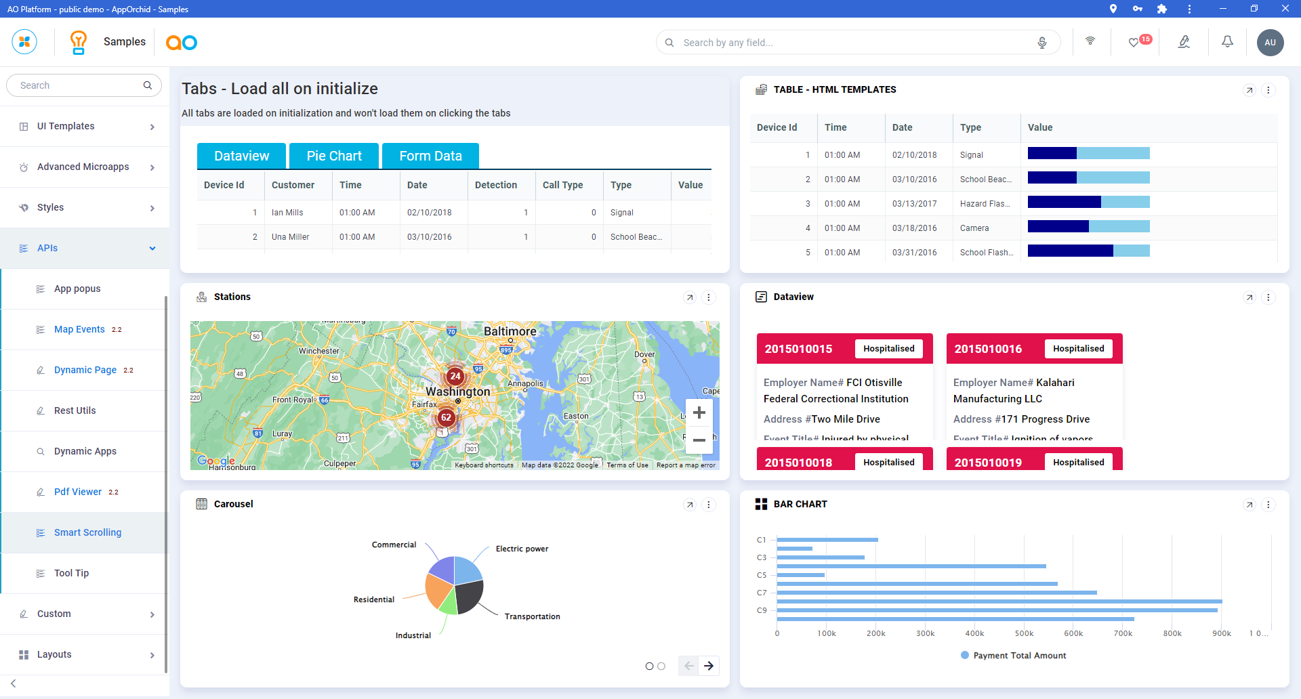Open the app launcher grid icon
Viewport: 1301px width, 699px height.
24,42
